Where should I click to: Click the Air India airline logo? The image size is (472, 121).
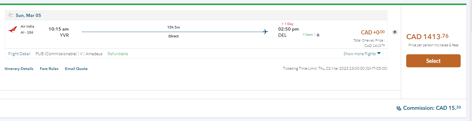point(12,29)
